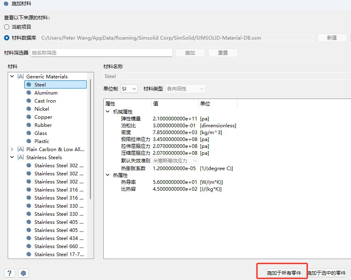
Task: Click the Glass material icon
Action: point(29,133)
